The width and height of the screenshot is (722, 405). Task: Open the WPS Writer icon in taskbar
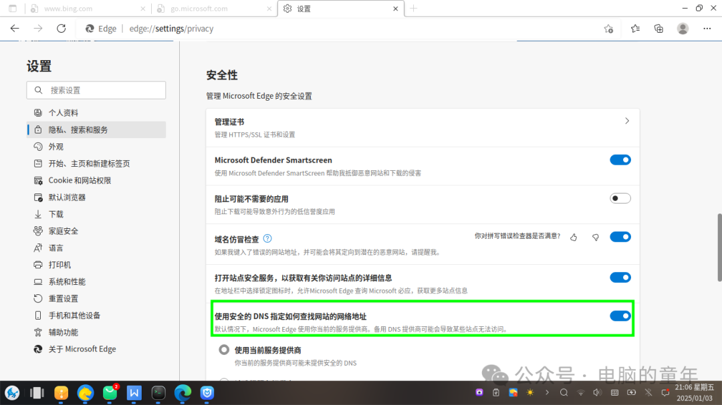click(x=134, y=393)
